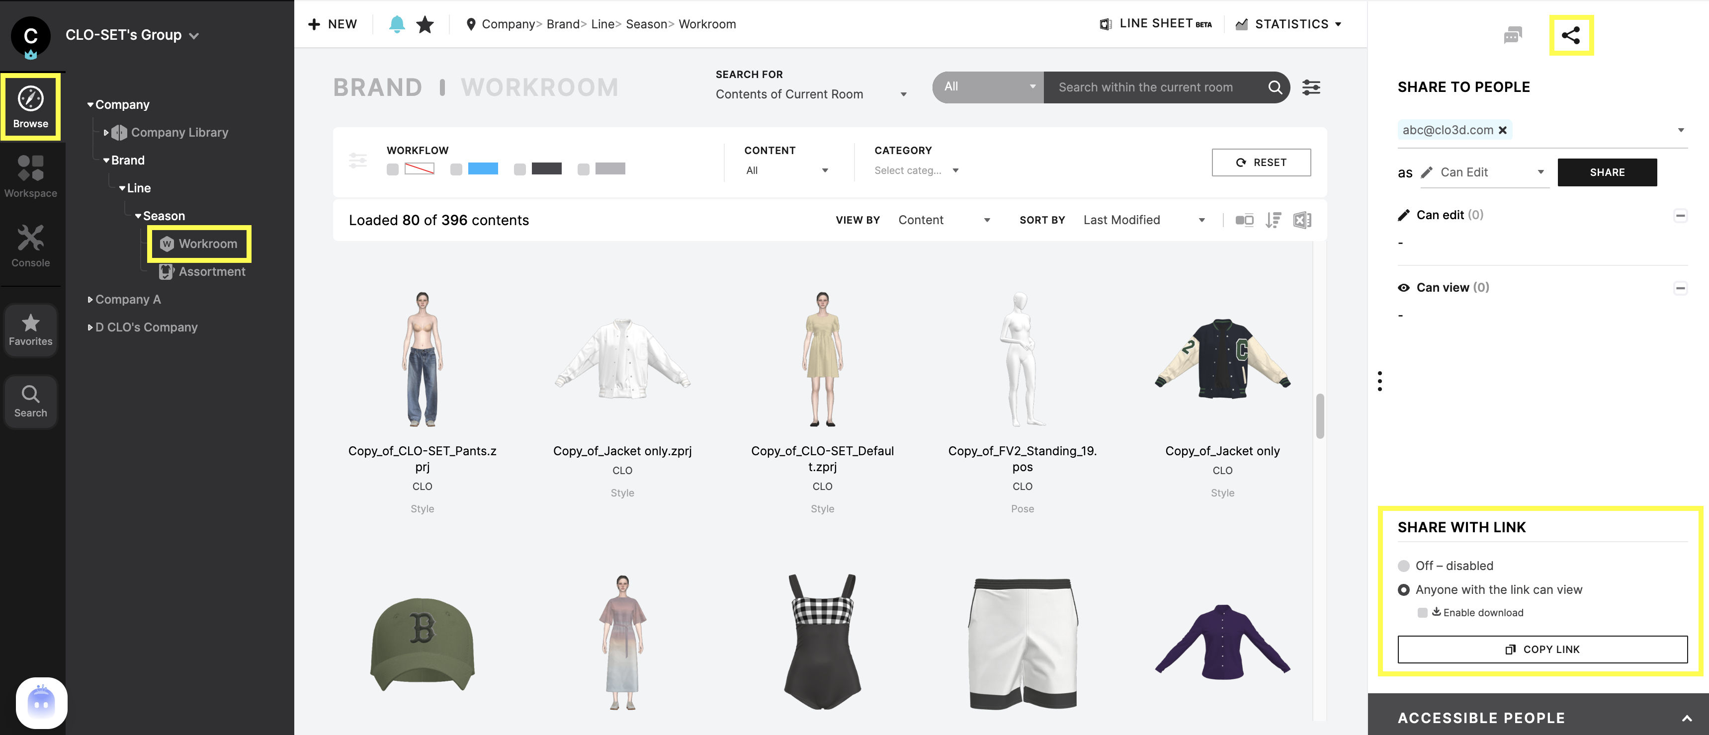Click the COPY LINK button

(x=1542, y=650)
